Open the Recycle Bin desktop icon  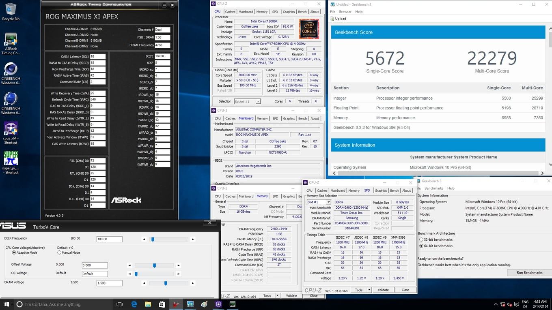(x=11, y=11)
